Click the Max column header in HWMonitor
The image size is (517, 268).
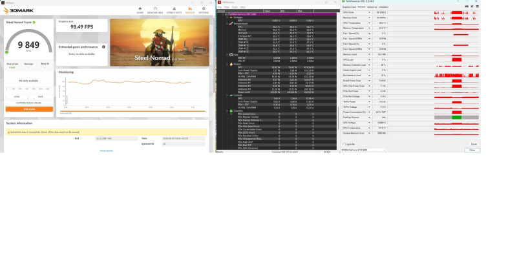click(305, 11)
